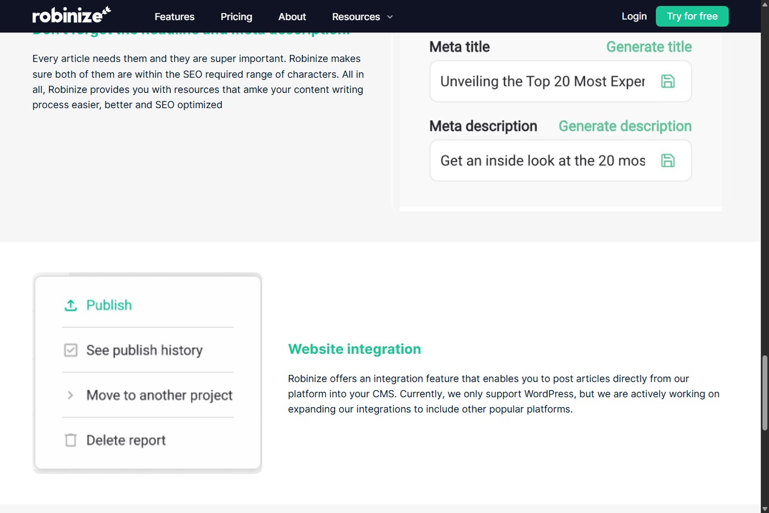Save the meta title with the disk icon
The height and width of the screenshot is (513, 769).
click(667, 81)
